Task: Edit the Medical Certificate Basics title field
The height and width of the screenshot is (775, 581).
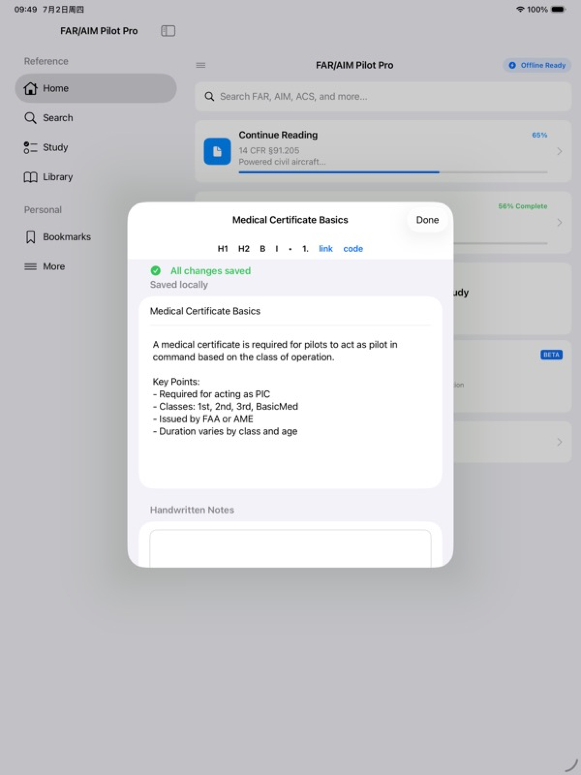Action: [x=290, y=311]
